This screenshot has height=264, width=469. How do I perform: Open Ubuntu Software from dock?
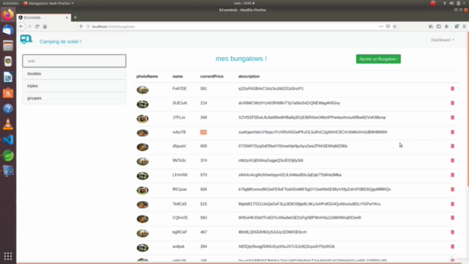point(8,93)
